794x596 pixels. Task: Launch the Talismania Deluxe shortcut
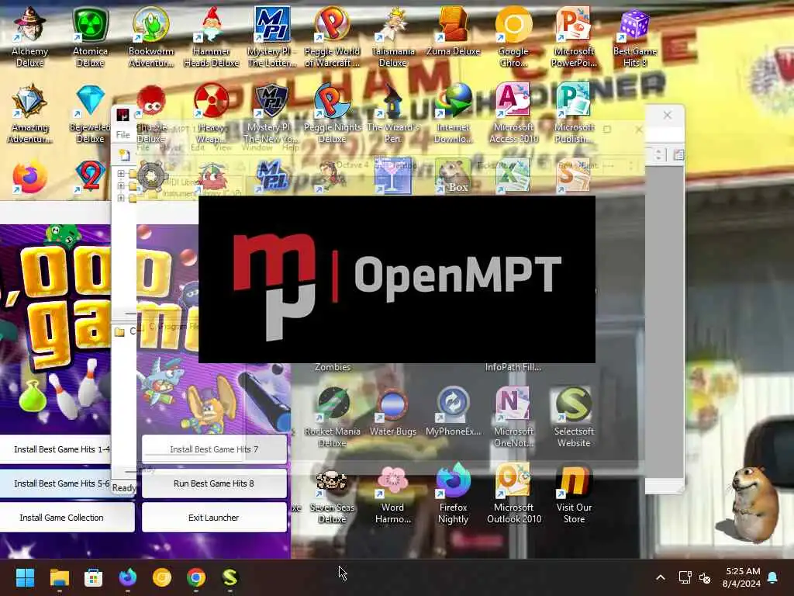tap(393, 36)
